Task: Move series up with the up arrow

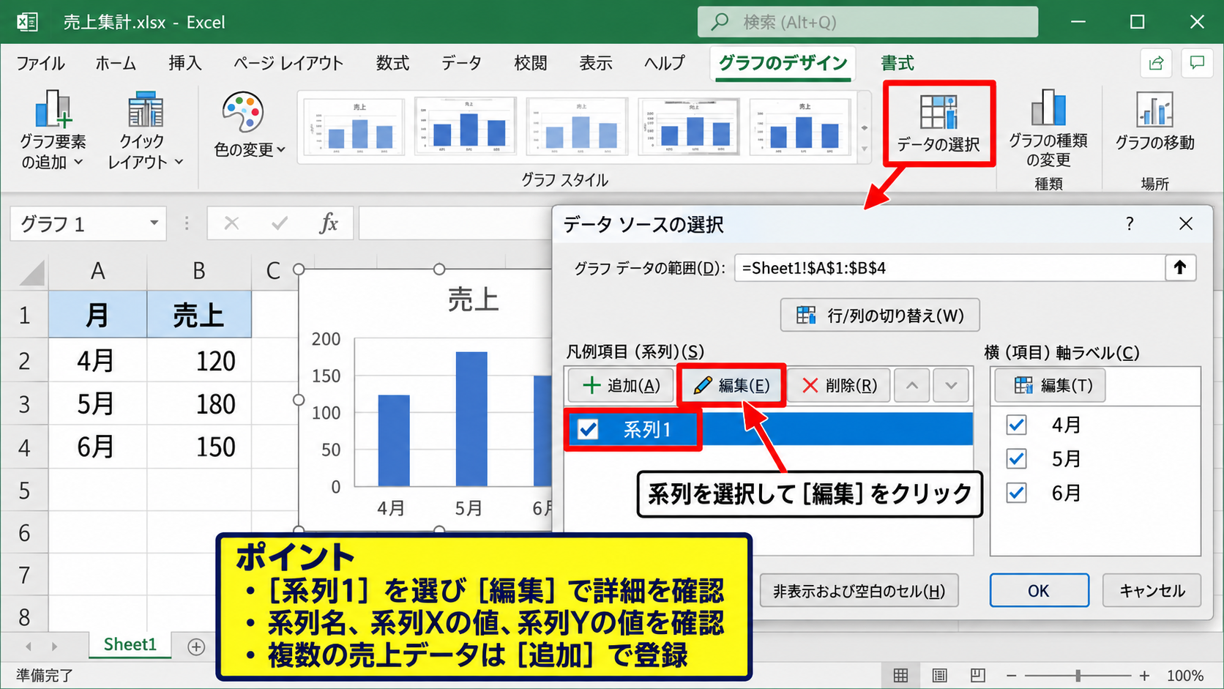Action: tap(912, 385)
